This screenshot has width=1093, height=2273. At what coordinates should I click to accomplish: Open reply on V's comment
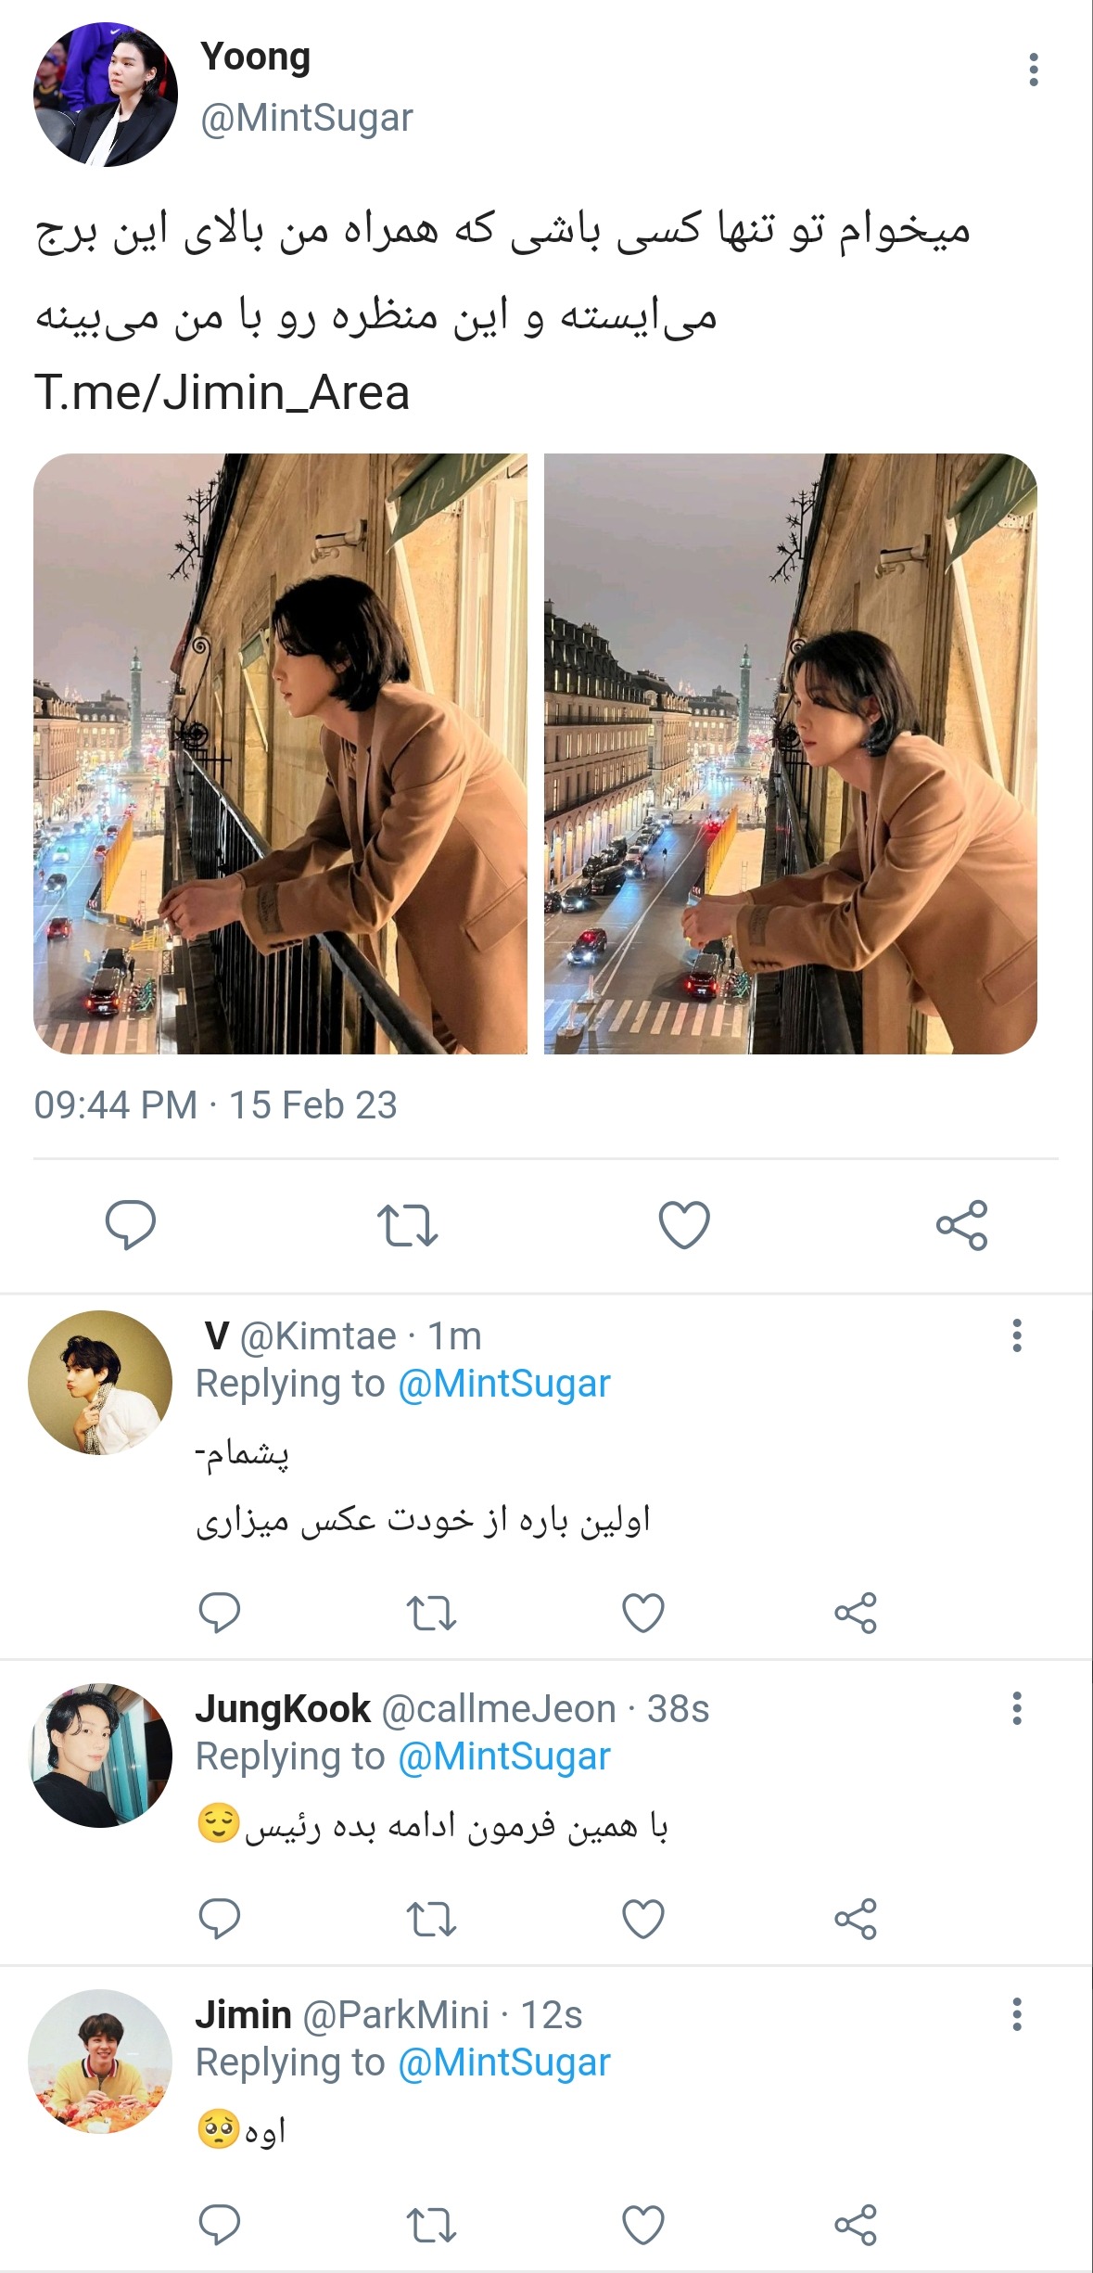coord(220,1613)
